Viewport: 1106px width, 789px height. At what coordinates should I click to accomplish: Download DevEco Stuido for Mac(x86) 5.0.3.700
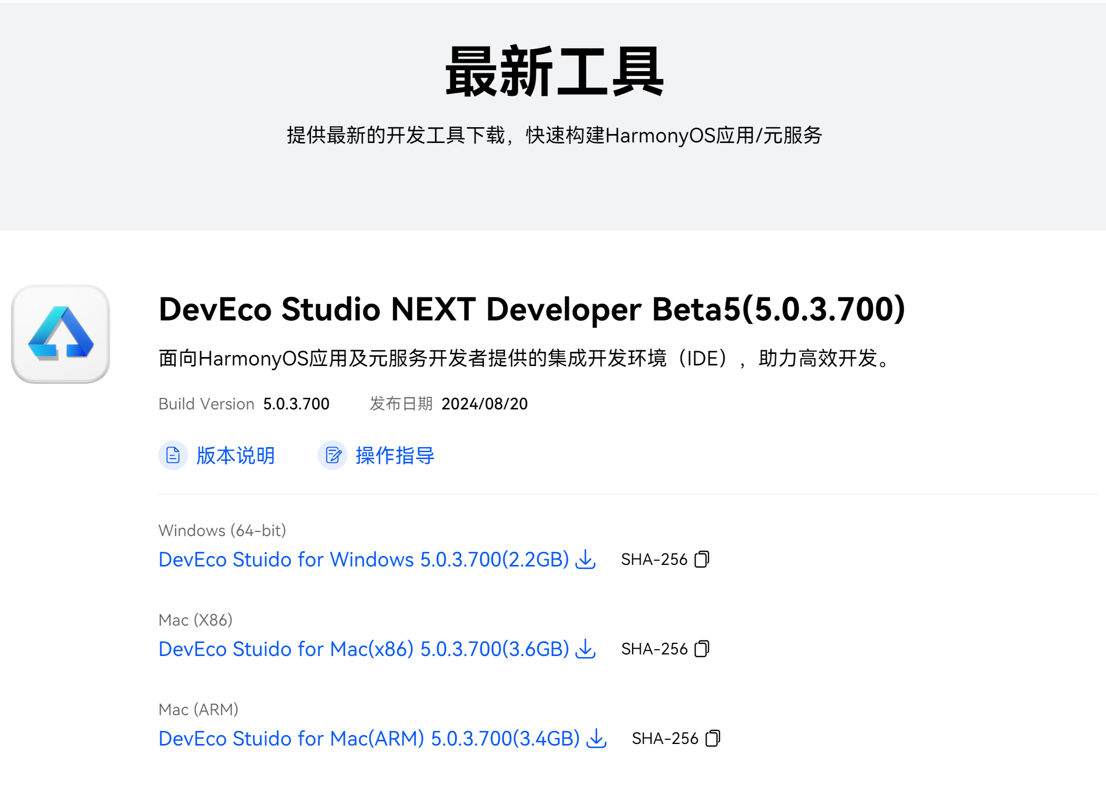pyautogui.click(x=363, y=649)
